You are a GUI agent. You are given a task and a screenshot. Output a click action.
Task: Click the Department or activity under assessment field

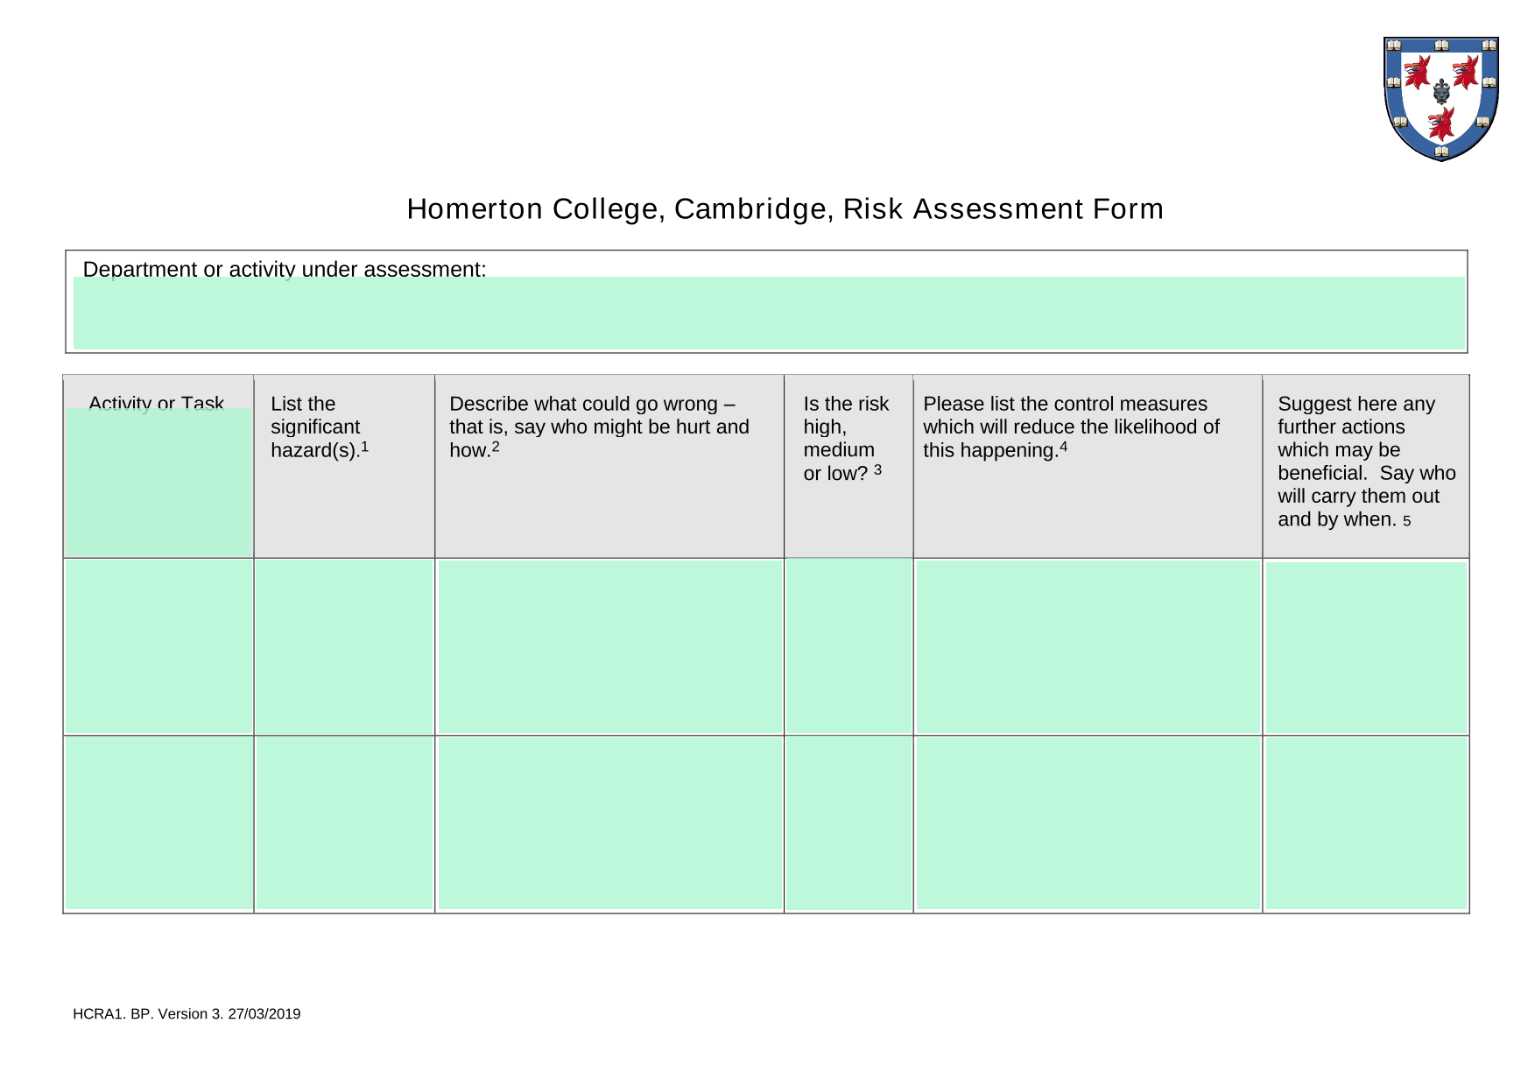tap(769, 314)
